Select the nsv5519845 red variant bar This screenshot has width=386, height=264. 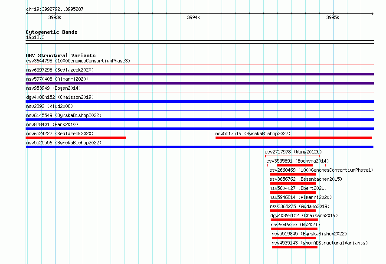(294, 238)
